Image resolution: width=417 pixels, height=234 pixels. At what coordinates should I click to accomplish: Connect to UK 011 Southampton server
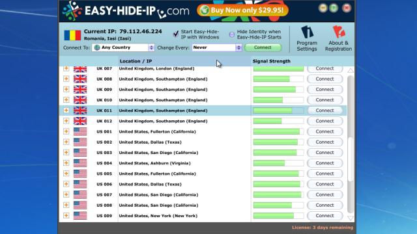tap(324, 110)
